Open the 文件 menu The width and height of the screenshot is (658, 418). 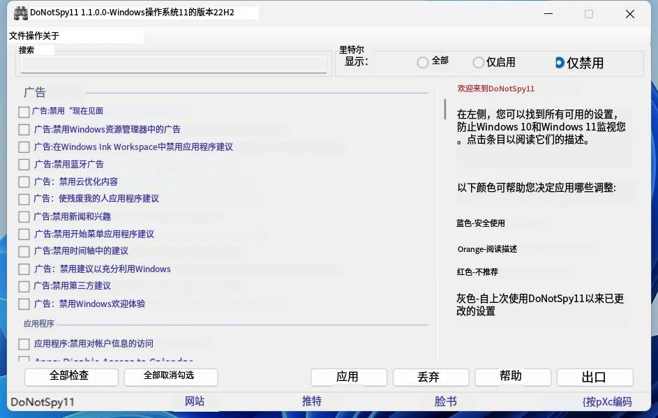pos(17,36)
